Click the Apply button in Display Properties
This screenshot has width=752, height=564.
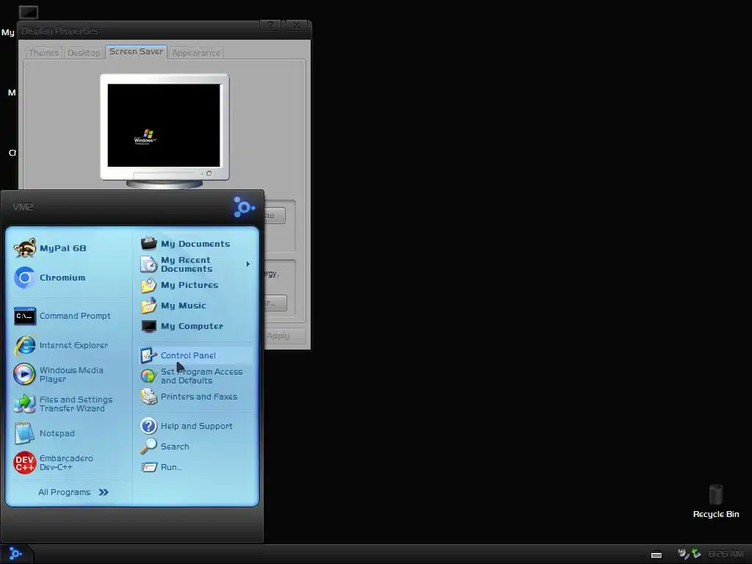(284, 336)
